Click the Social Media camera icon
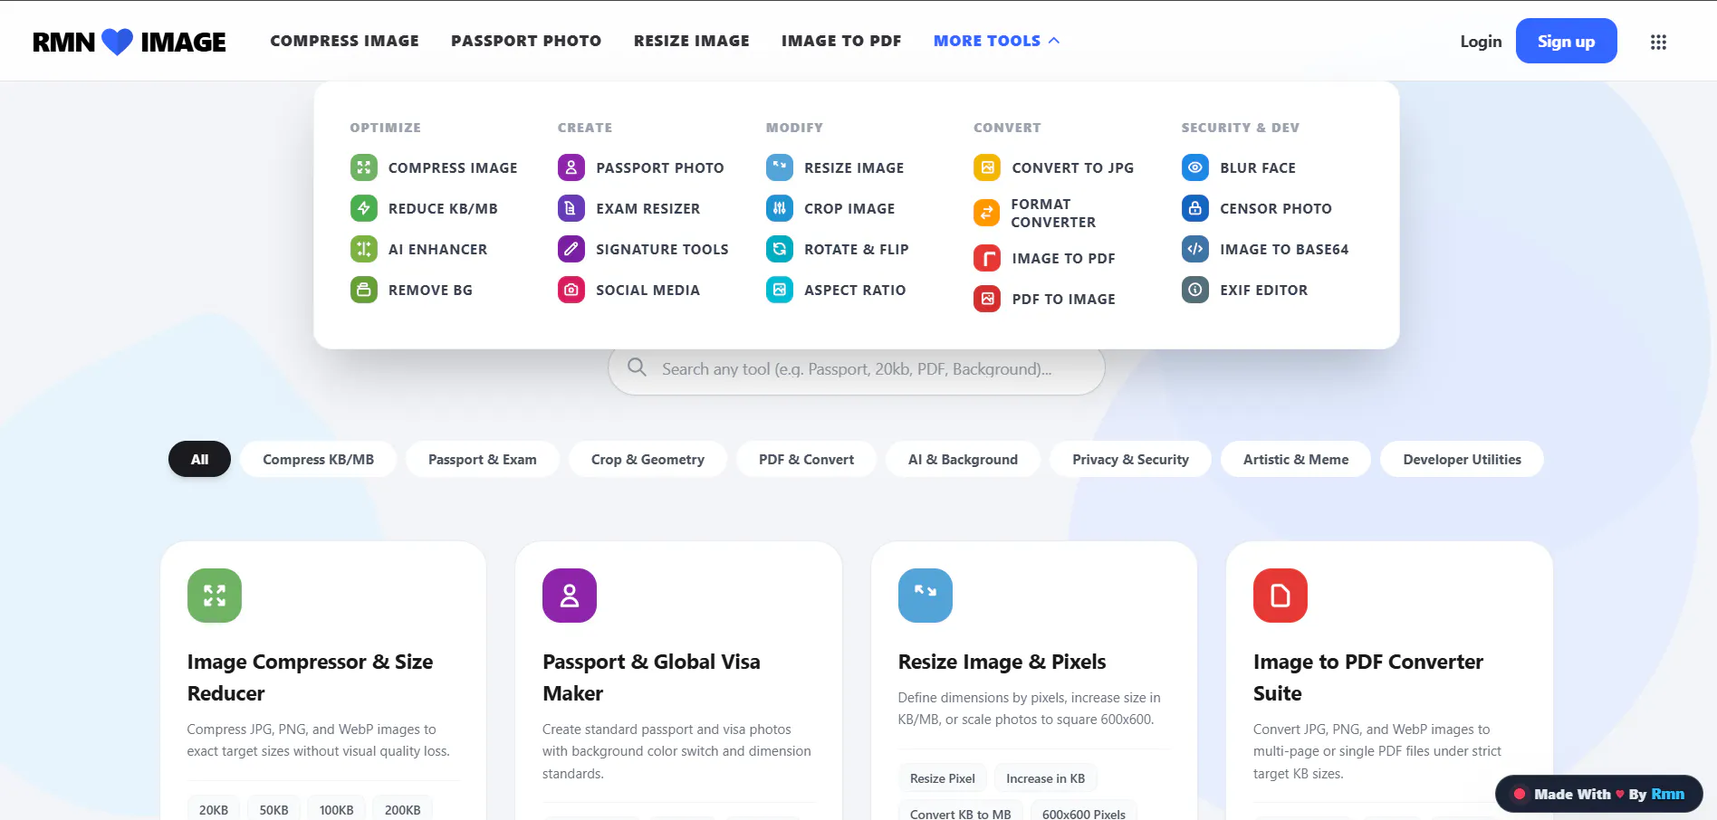 click(571, 290)
